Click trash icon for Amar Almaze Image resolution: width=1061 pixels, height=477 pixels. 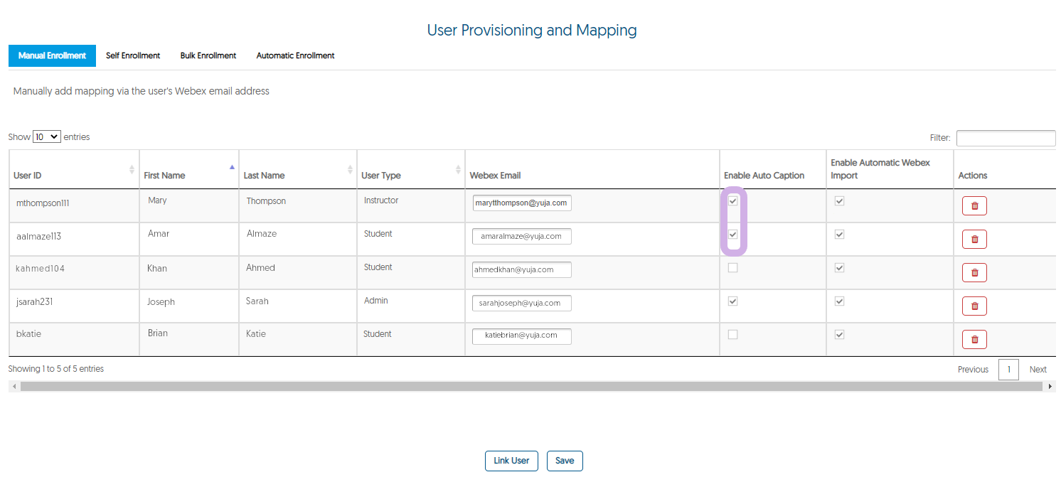pyautogui.click(x=974, y=240)
